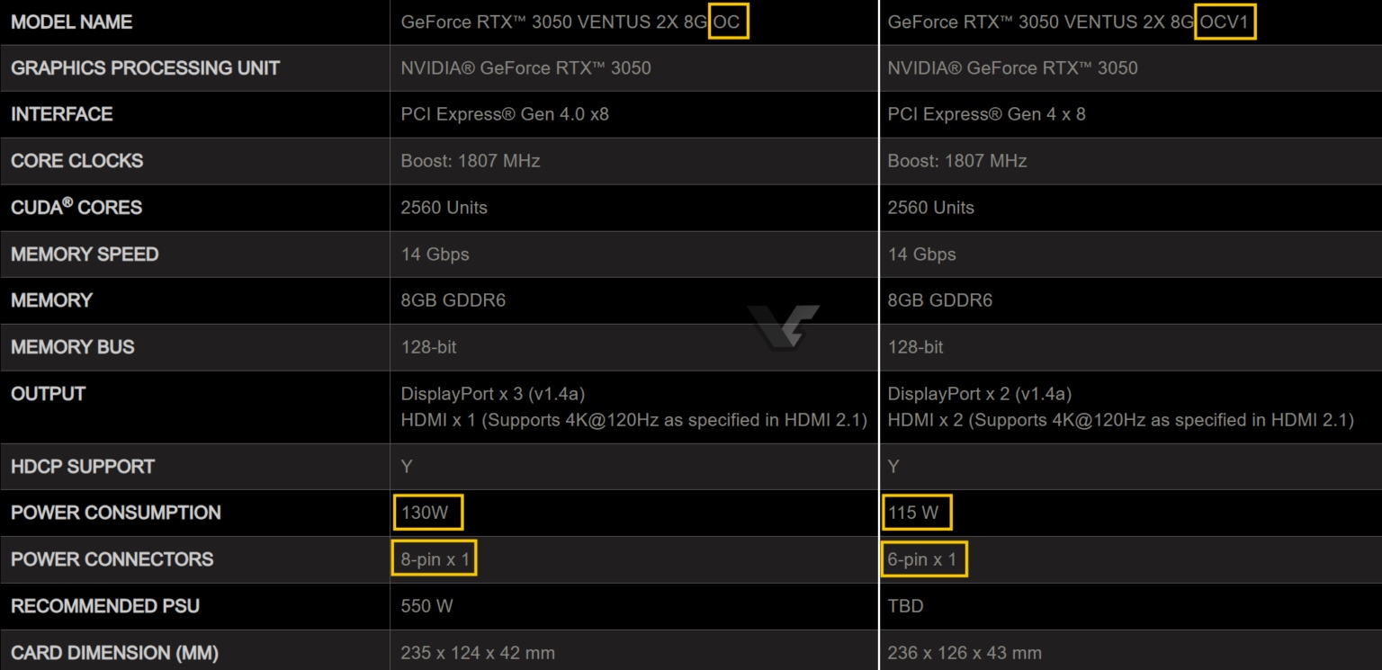Click the MODEL NAME row header
This screenshot has height=670, width=1382.
(x=72, y=22)
